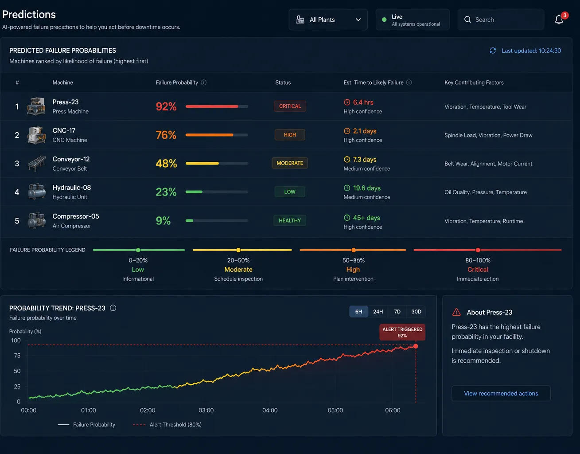
Task: Click the yellow Moderate legend range line
Action: tap(242, 250)
